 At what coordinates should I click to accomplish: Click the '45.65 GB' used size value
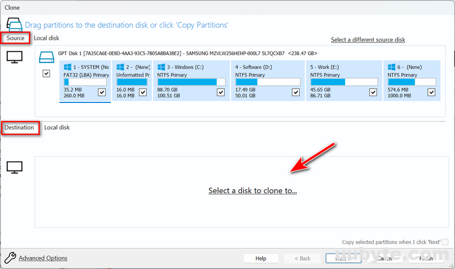coord(320,90)
